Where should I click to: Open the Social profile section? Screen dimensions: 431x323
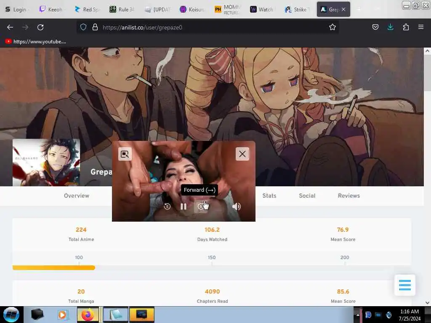point(307,196)
